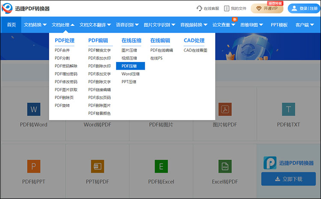Click the PDF转Word blue W icon
Screen dimensions: 321x199
pyautogui.click(x=33, y=110)
